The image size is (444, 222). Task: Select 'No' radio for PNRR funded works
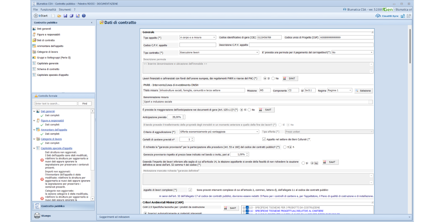pyautogui.click(x=273, y=78)
